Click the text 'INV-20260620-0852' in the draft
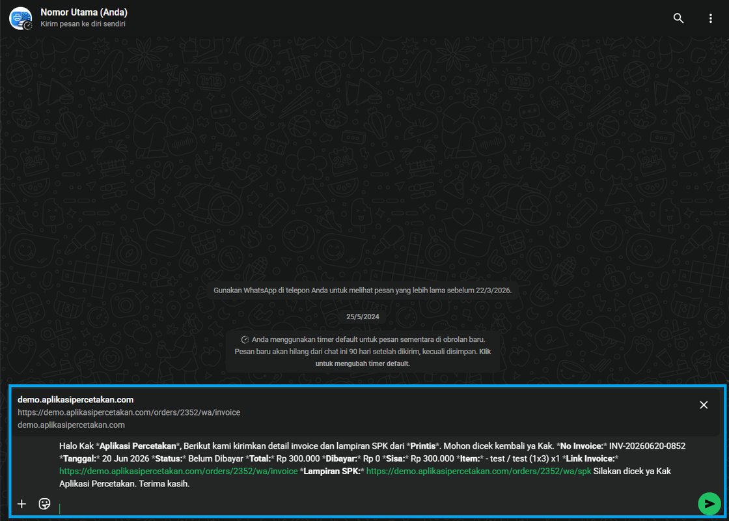 click(x=647, y=446)
